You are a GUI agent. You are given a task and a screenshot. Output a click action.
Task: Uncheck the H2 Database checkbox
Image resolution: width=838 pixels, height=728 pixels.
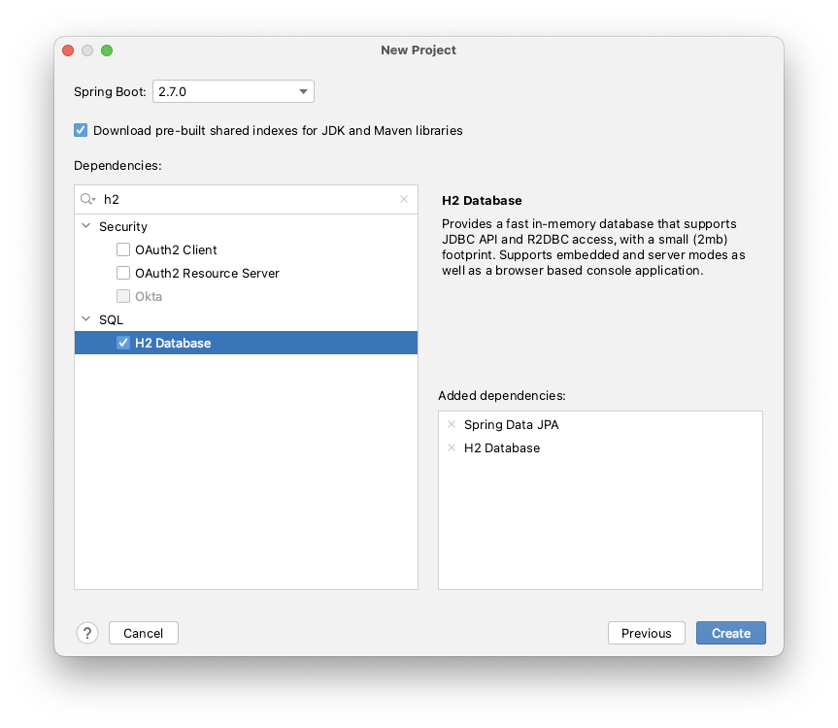[x=123, y=342]
